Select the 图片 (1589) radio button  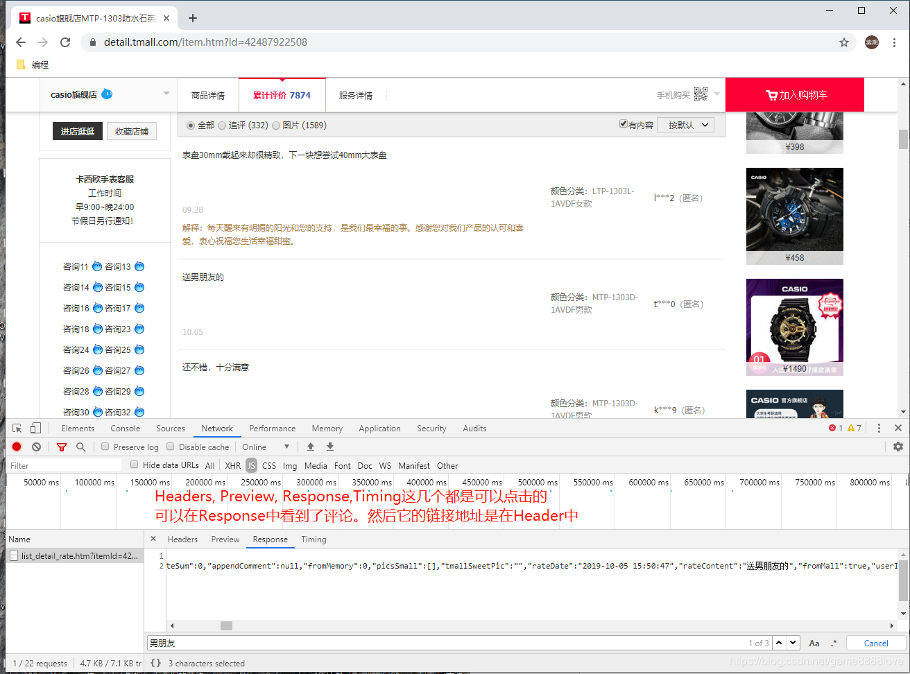tap(276, 126)
